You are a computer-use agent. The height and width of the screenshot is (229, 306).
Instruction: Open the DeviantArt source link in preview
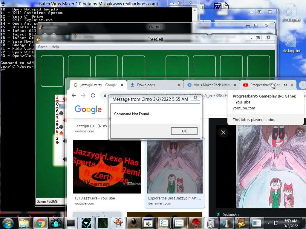pos(228,215)
